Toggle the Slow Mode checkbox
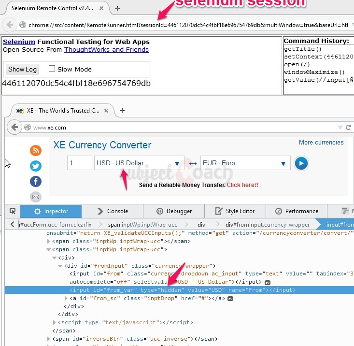 coord(52,68)
